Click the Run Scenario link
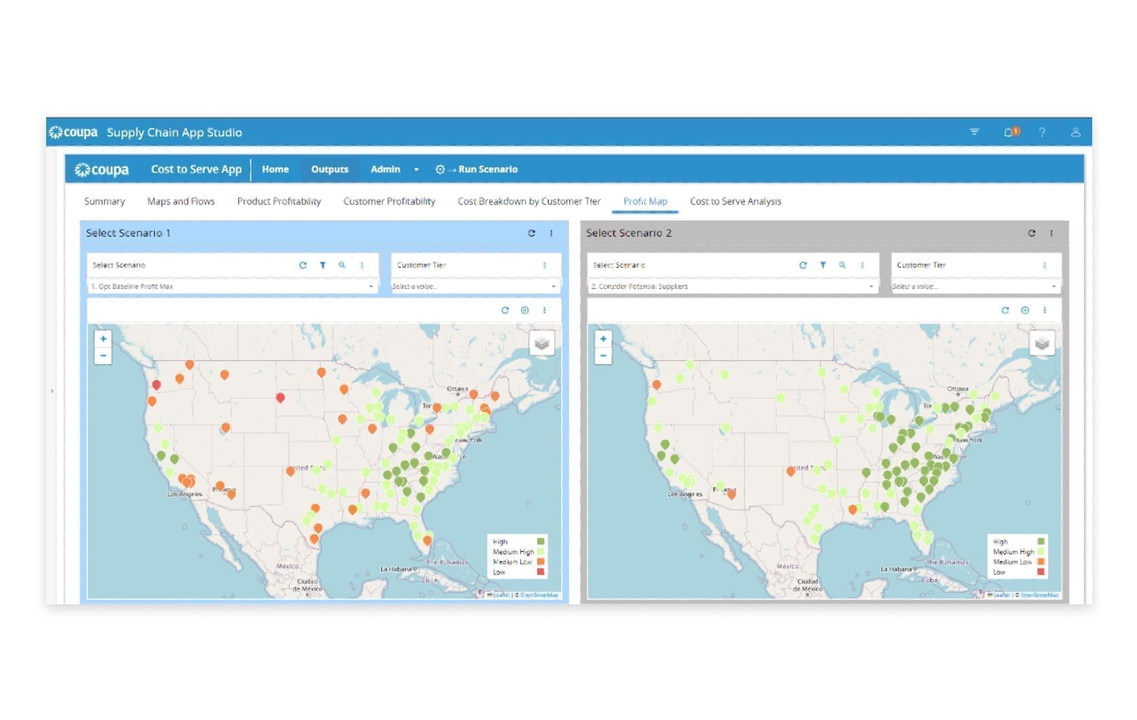Screen dimensions: 1137x720 point(488,169)
